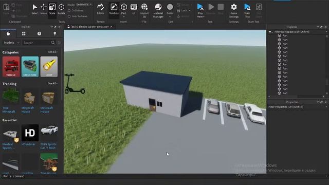Switch Toolbox to the Creations lightbulb tab
329x185 pixels.
pos(55,33)
